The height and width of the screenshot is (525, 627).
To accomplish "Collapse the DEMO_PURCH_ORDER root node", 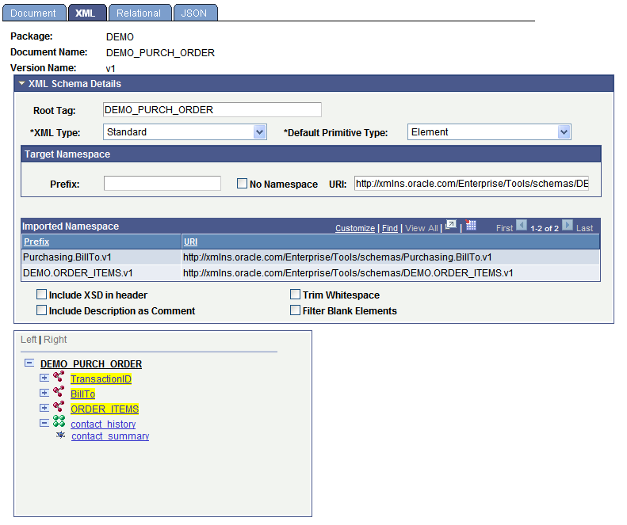I will 29,363.
